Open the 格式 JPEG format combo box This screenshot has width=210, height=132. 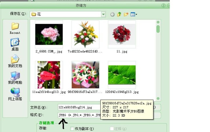pos(79,115)
